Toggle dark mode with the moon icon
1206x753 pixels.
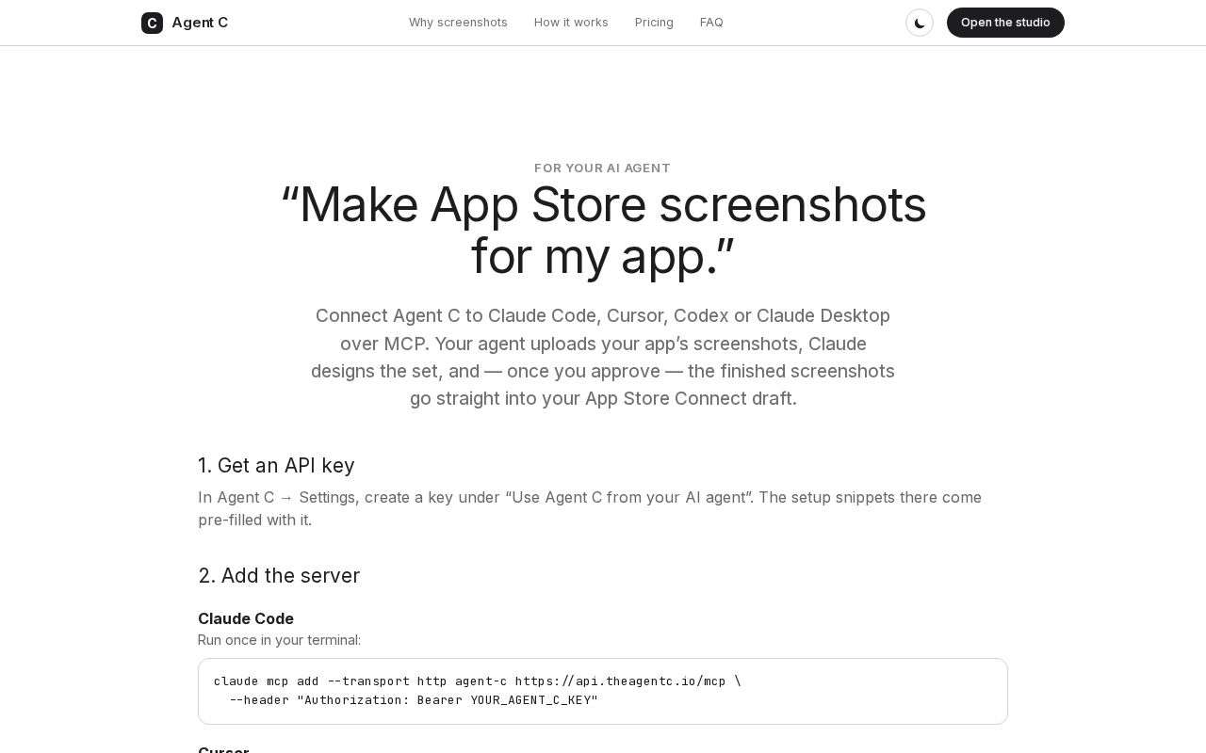[x=920, y=23]
